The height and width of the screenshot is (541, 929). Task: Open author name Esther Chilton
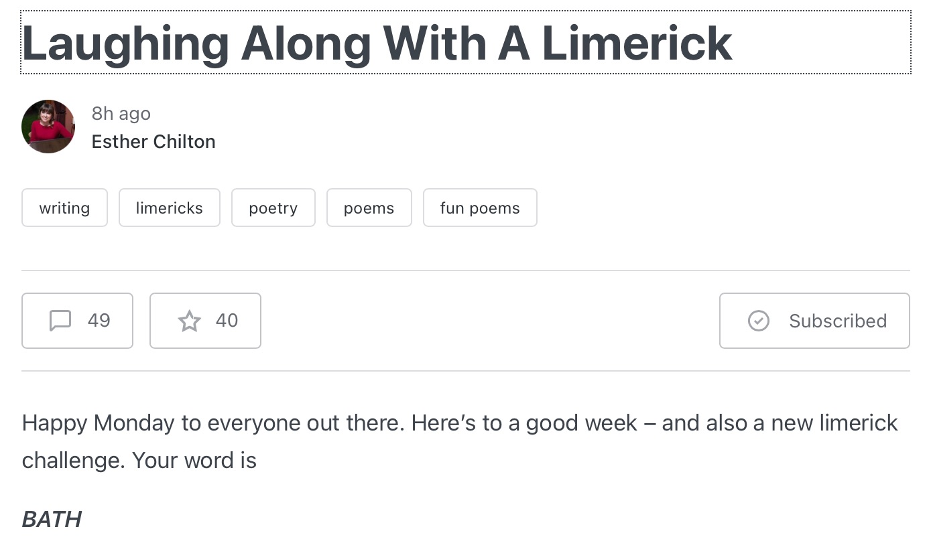153,142
